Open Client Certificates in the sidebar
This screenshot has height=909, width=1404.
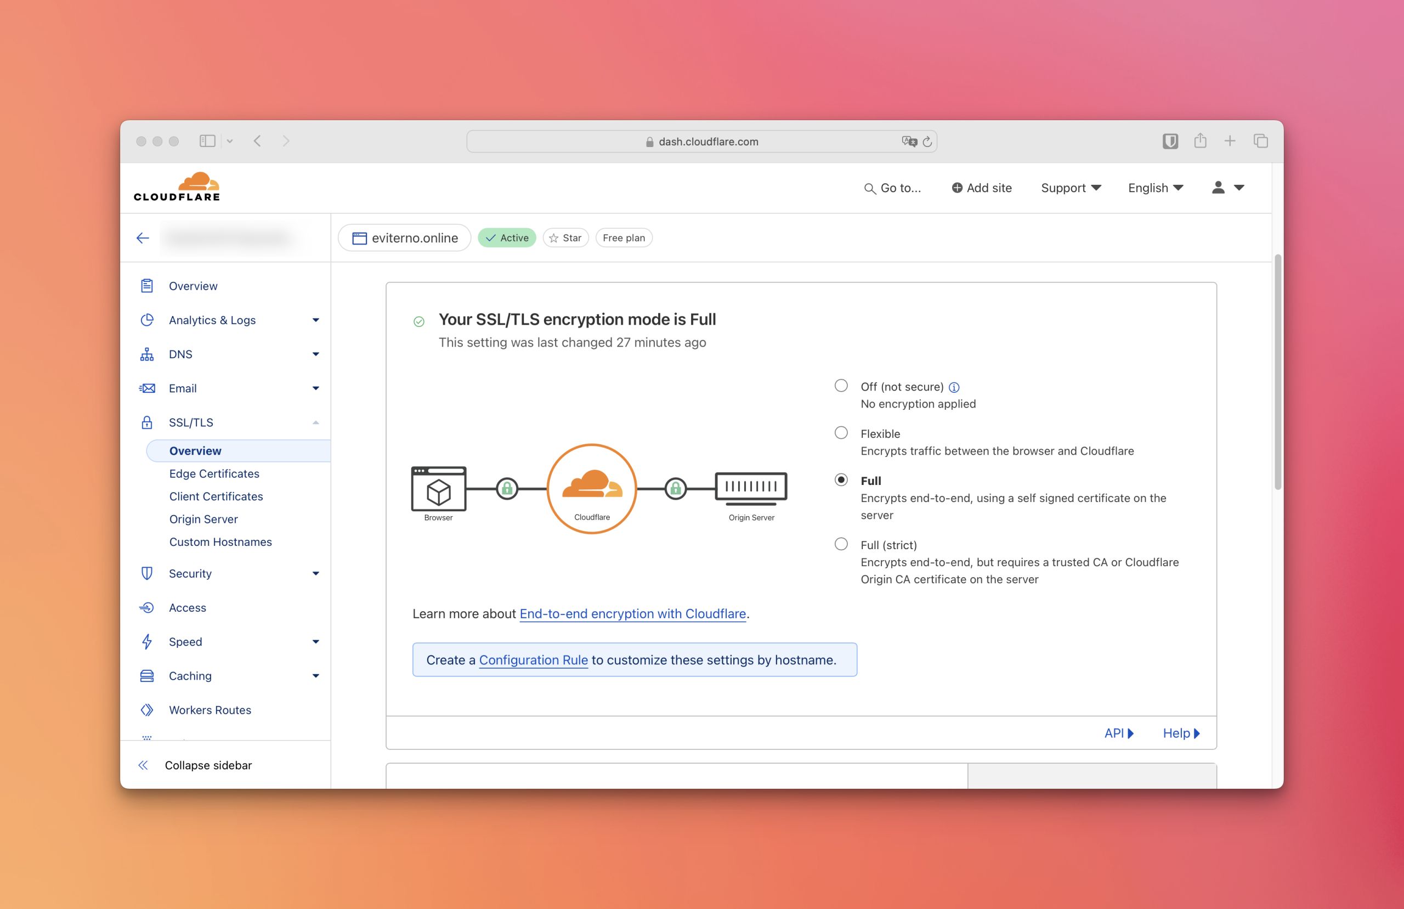tap(216, 496)
